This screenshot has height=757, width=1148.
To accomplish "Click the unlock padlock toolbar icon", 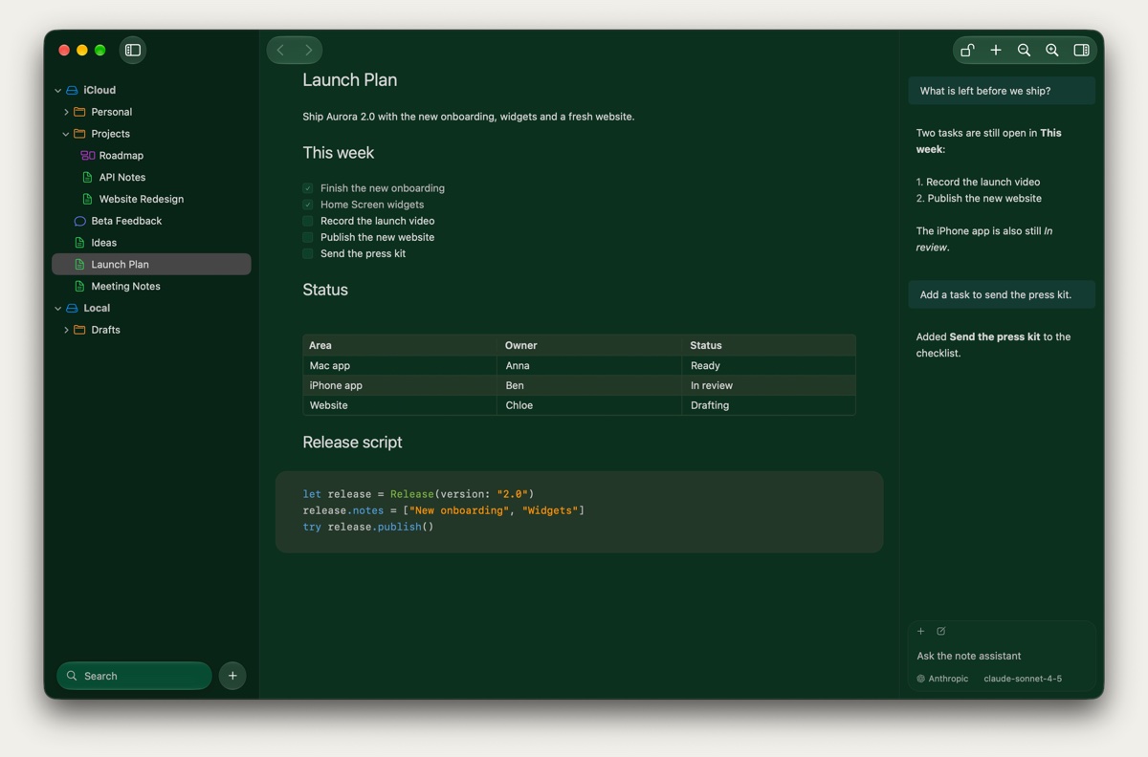I will [x=967, y=50].
